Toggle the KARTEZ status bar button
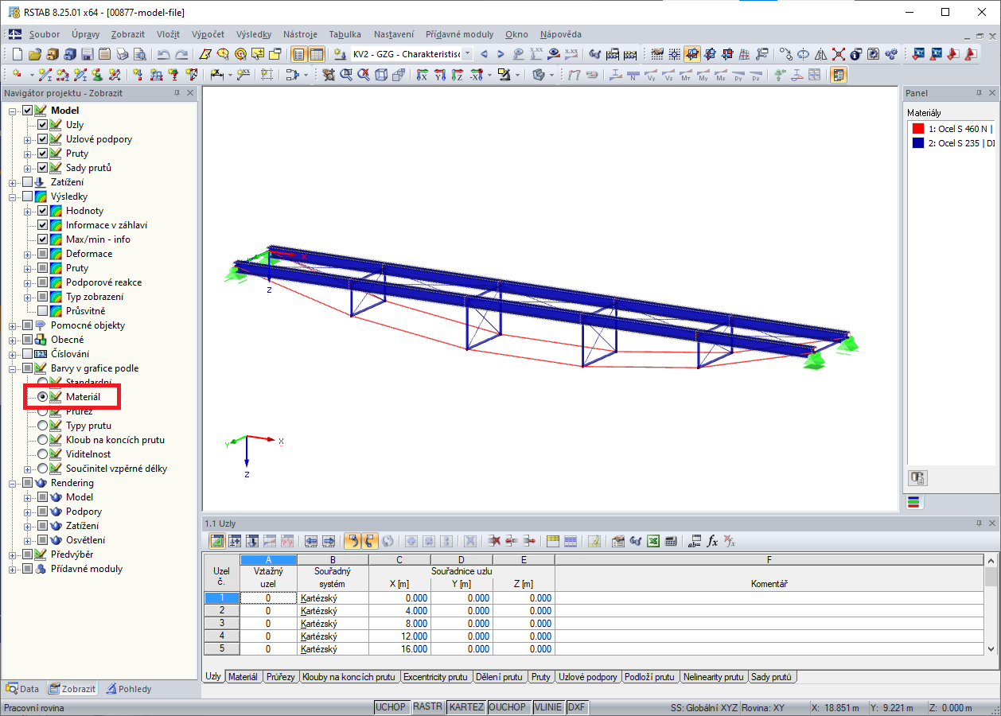This screenshot has height=716, width=1001. coord(465,707)
